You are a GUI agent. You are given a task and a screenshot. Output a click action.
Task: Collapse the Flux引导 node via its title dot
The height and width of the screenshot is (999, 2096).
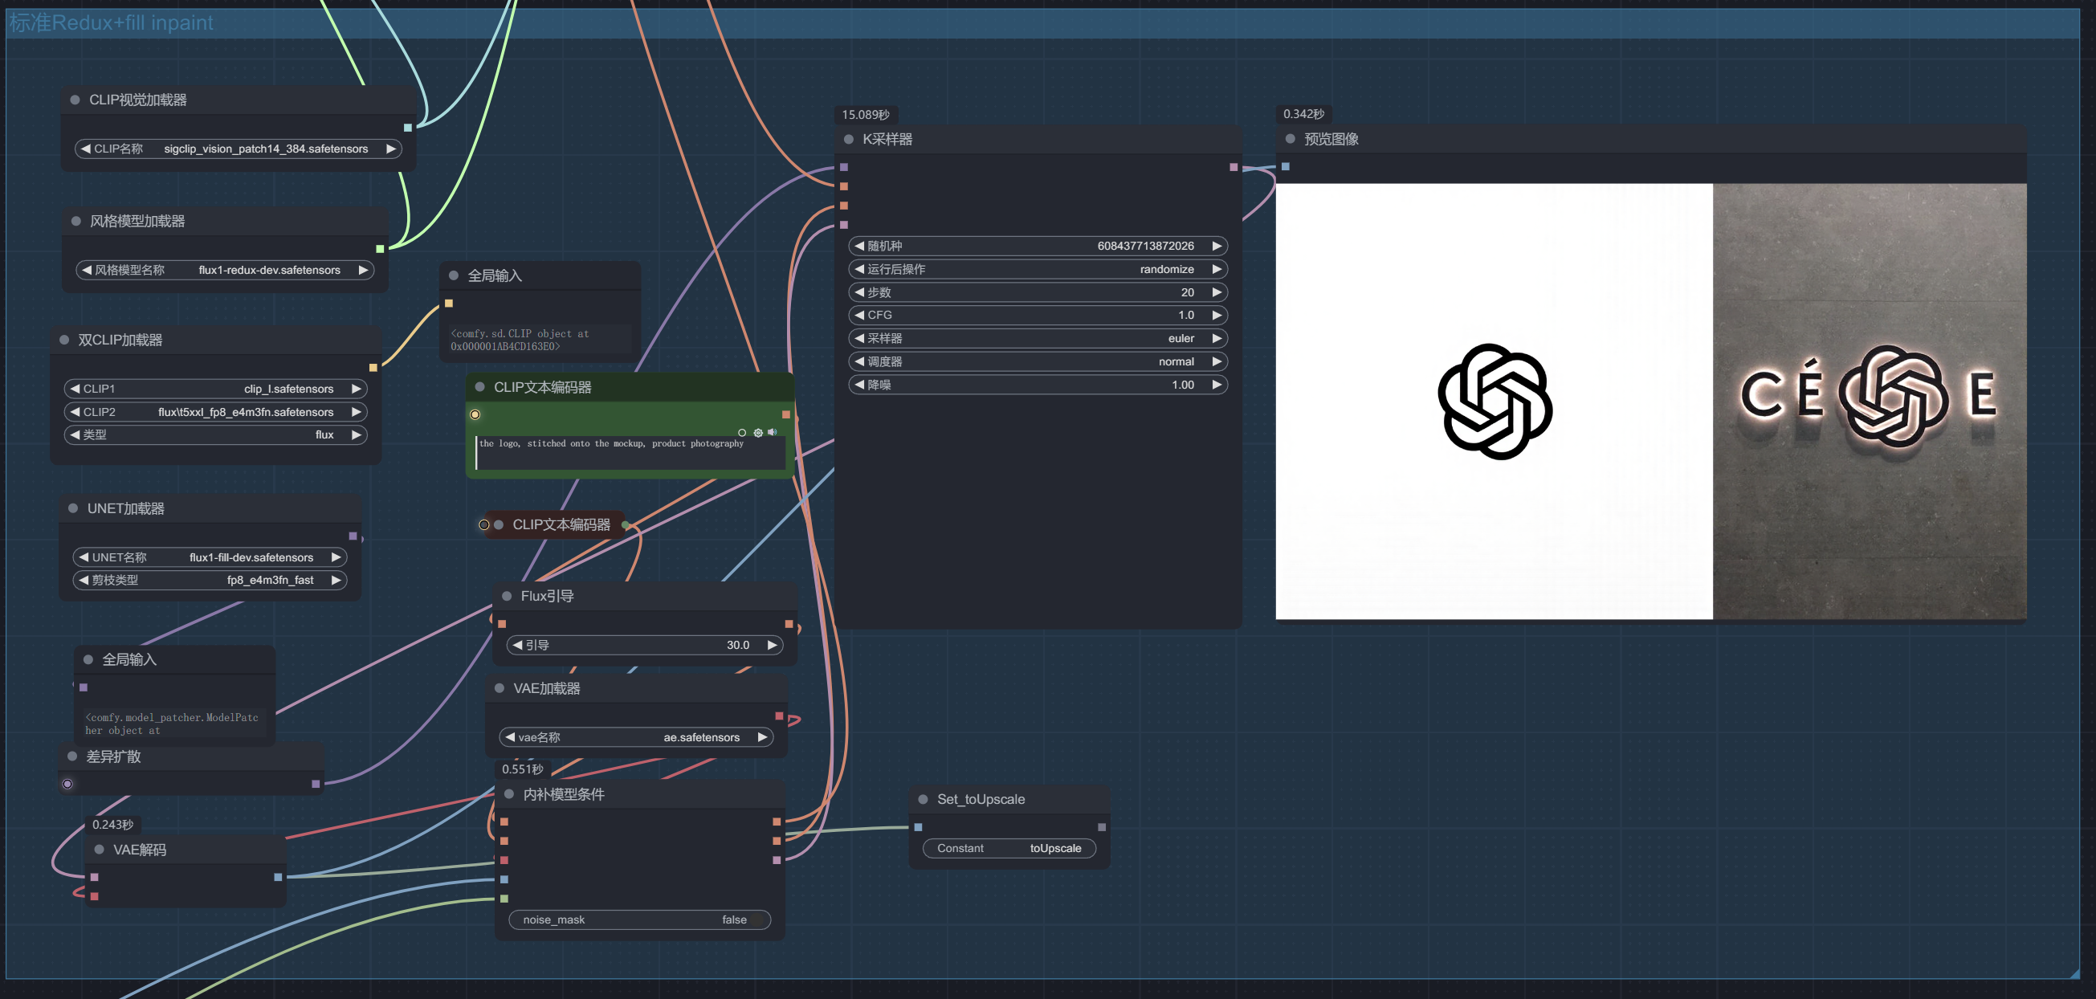507,597
